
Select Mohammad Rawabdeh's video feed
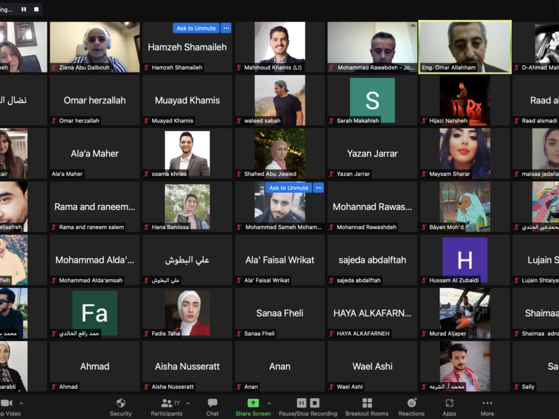tap(372, 47)
